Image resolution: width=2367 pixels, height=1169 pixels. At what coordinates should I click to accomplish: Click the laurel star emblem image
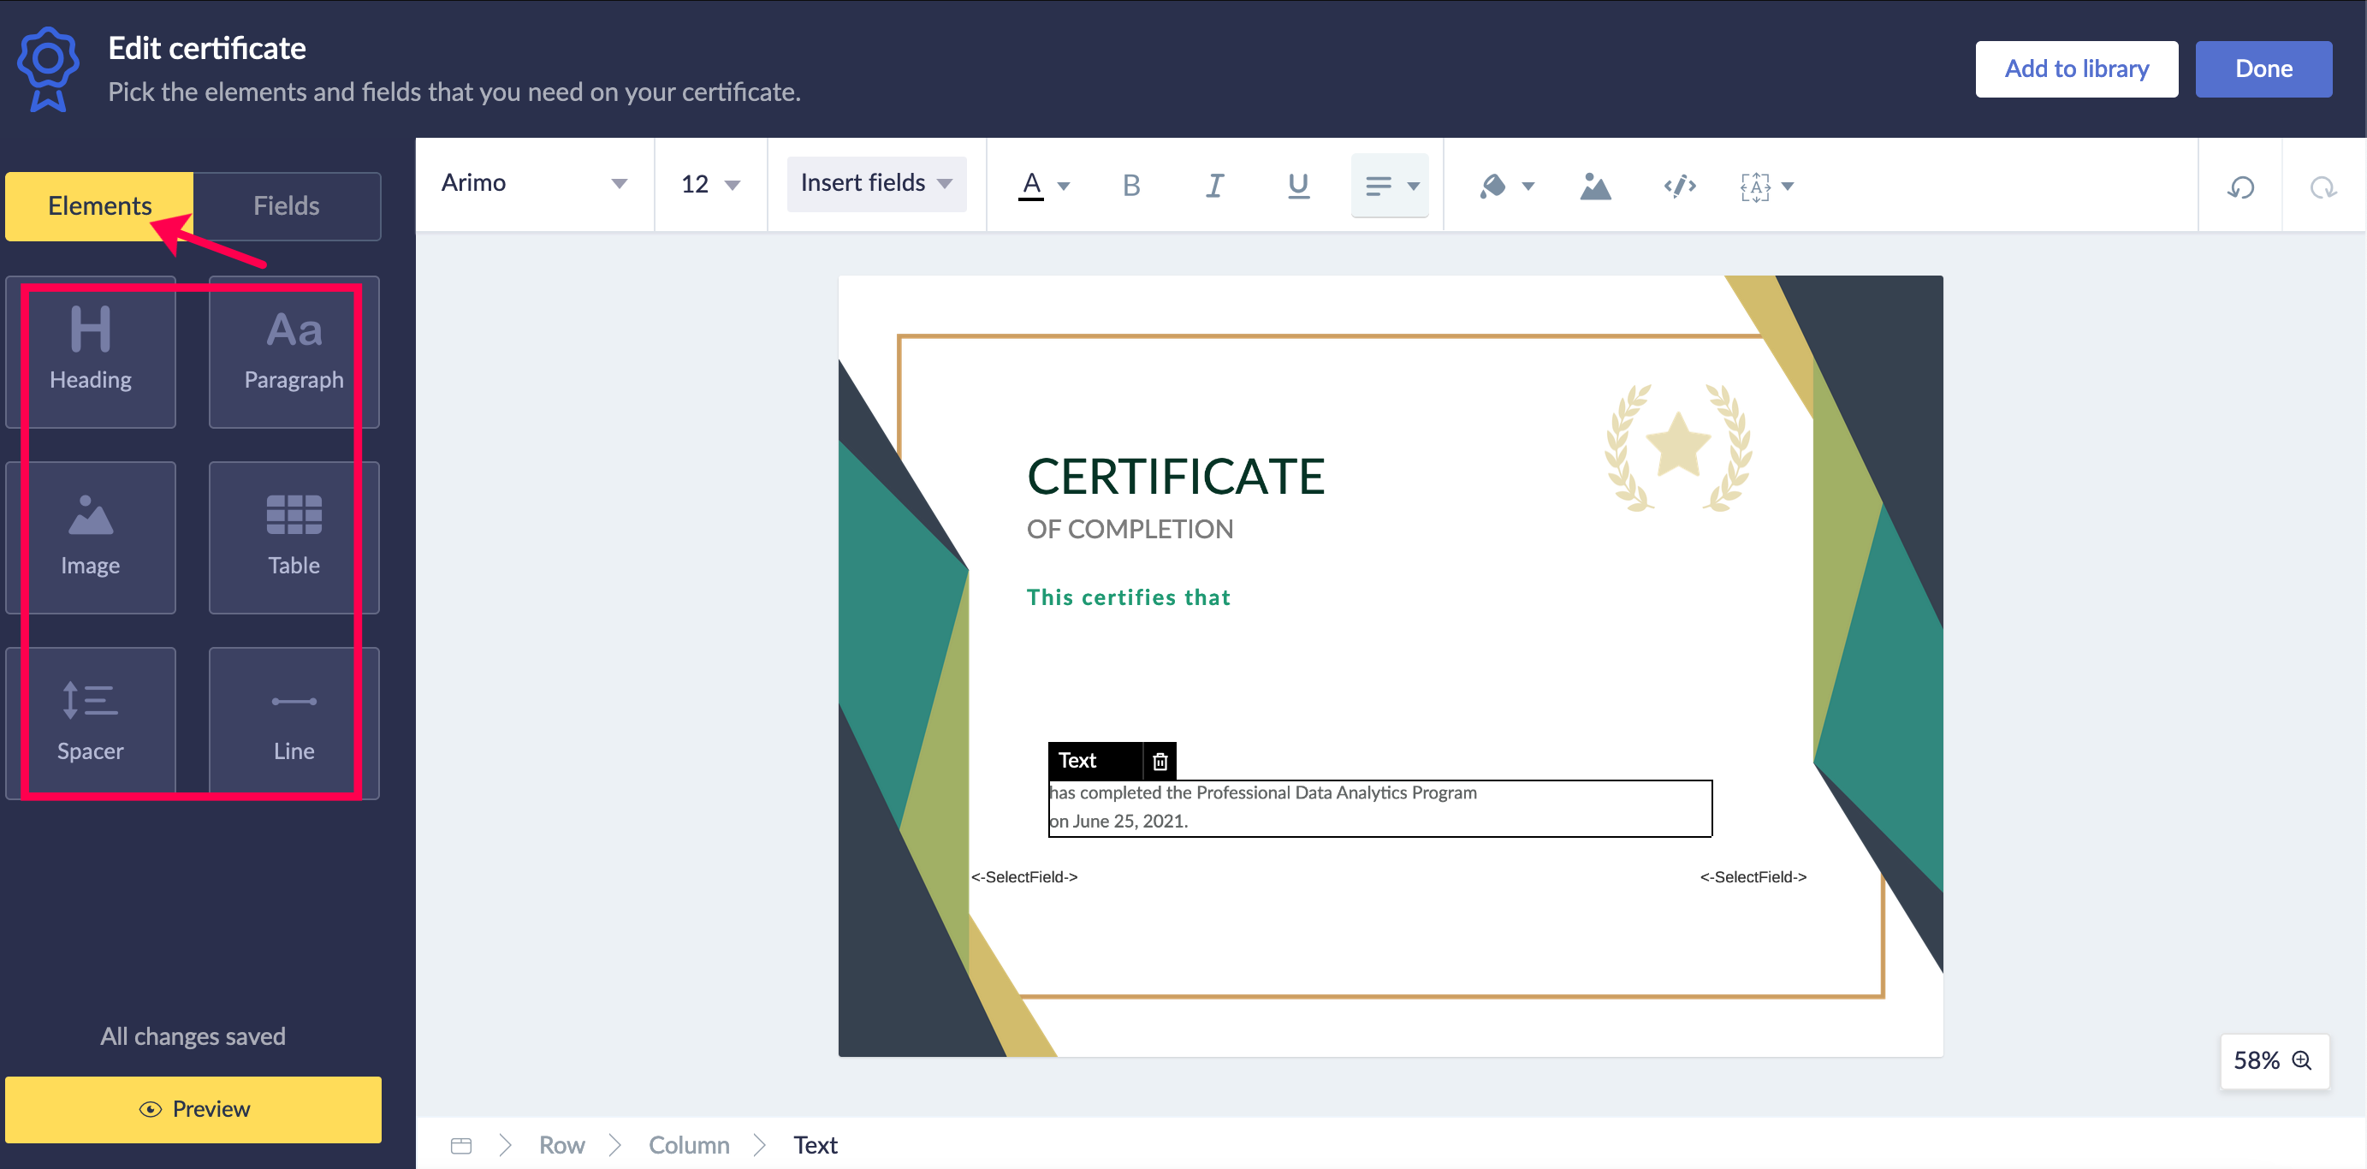click(1679, 448)
